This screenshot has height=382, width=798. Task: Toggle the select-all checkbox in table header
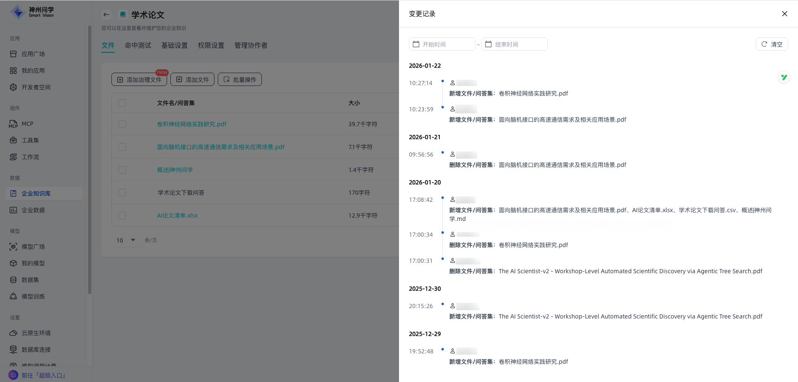coord(122,103)
